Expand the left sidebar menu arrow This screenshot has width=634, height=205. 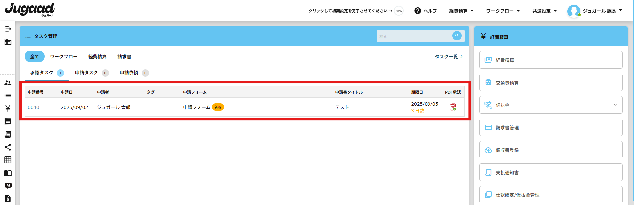tap(8, 29)
